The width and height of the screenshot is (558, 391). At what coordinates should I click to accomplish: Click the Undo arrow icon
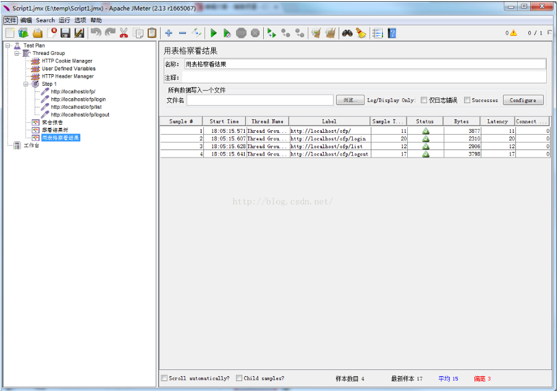96,33
